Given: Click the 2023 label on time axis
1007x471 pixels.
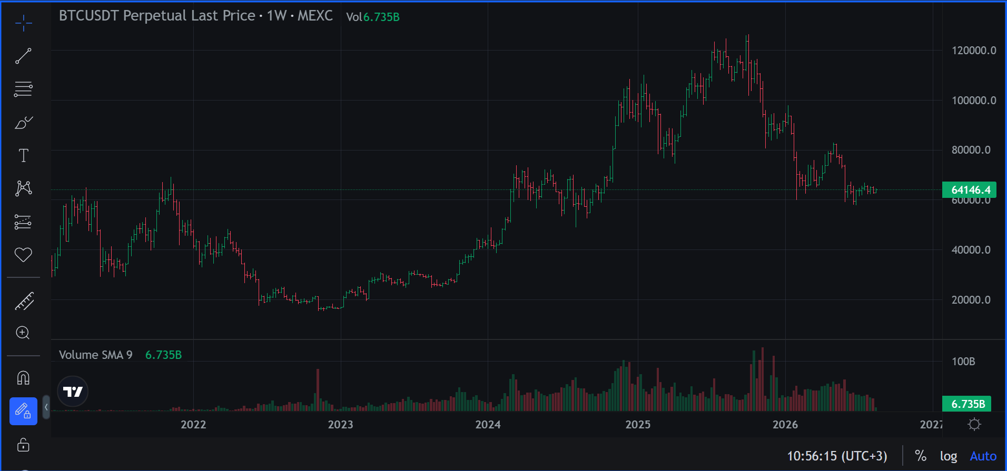Looking at the screenshot, I should [x=340, y=425].
